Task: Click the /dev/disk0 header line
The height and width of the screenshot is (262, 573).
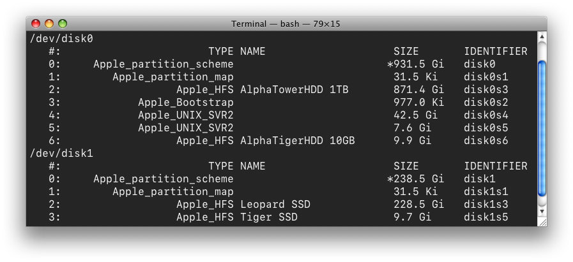Action: pos(61,39)
